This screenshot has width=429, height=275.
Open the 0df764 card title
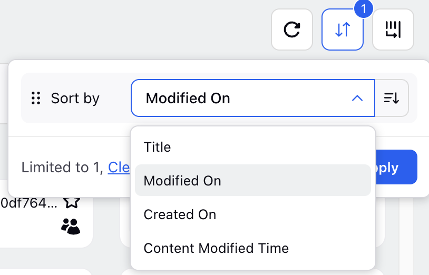point(29,203)
